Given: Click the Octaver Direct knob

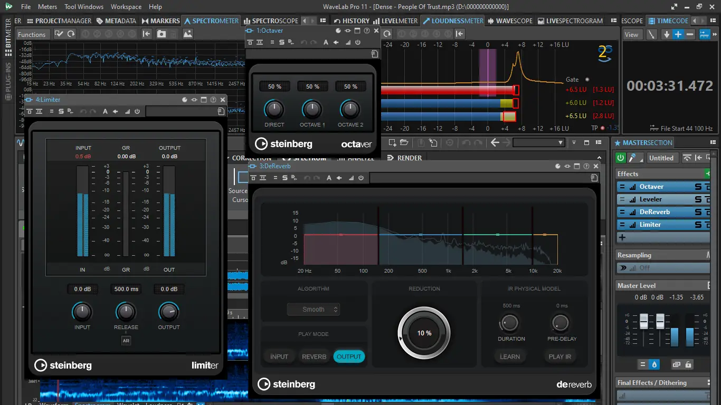Looking at the screenshot, I should pyautogui.click(x=274, y=110).
